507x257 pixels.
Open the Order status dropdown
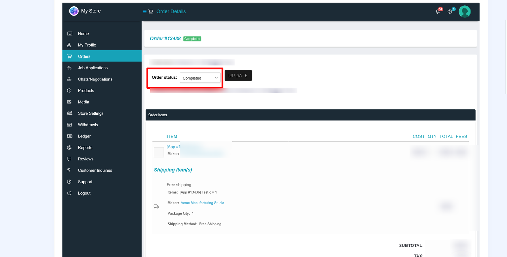click(x=200, y=78)
